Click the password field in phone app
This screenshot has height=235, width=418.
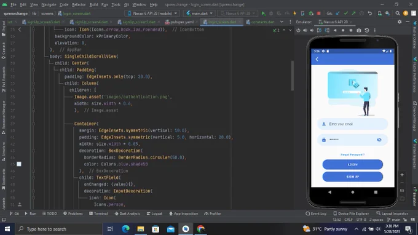click(352, 140)
